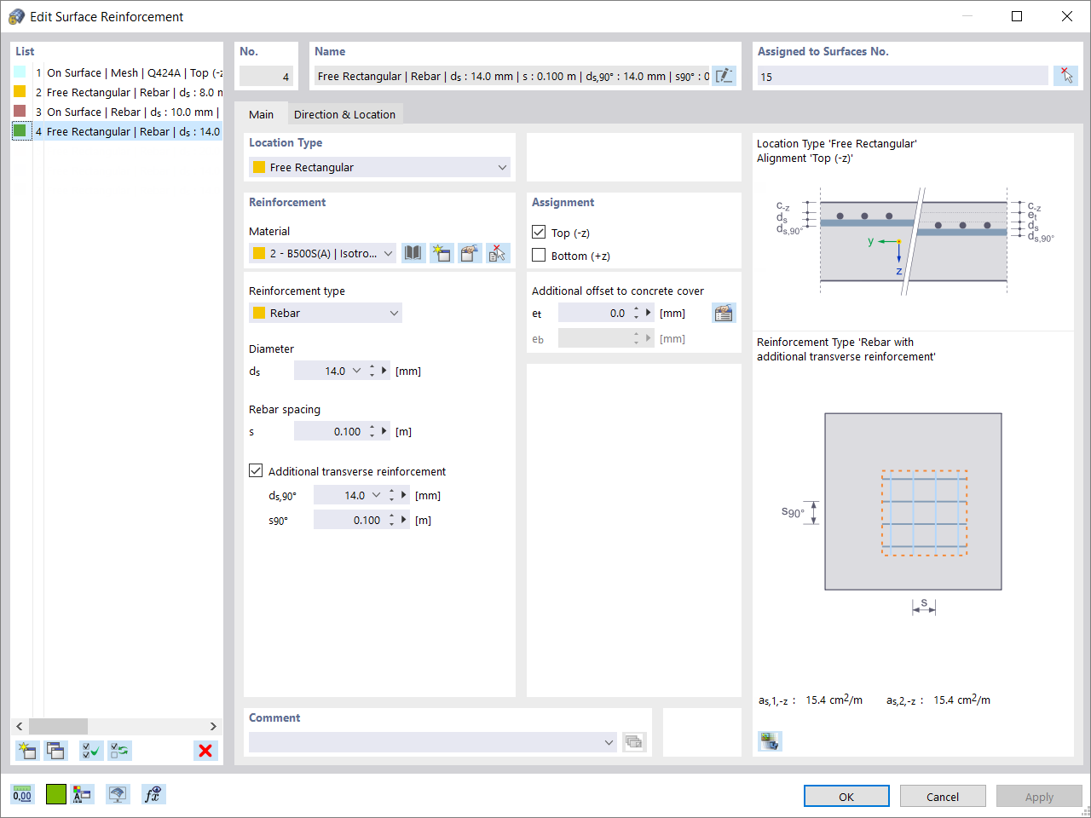Click the formula fx icon at bottom

click(153, 794)
